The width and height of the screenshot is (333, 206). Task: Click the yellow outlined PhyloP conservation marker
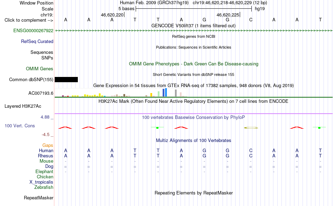click(x=251, y=128)
